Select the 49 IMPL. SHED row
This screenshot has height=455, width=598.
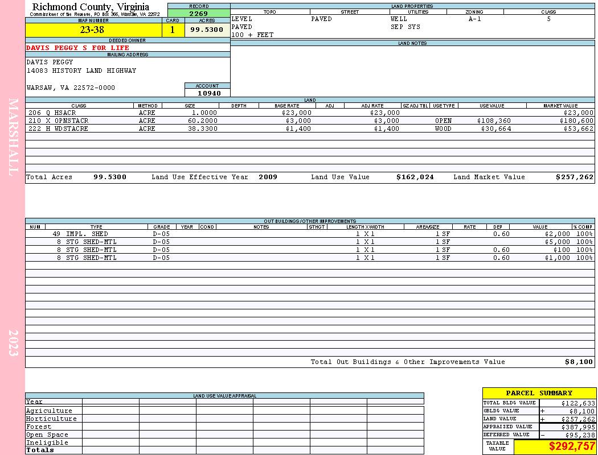(310, 234)
